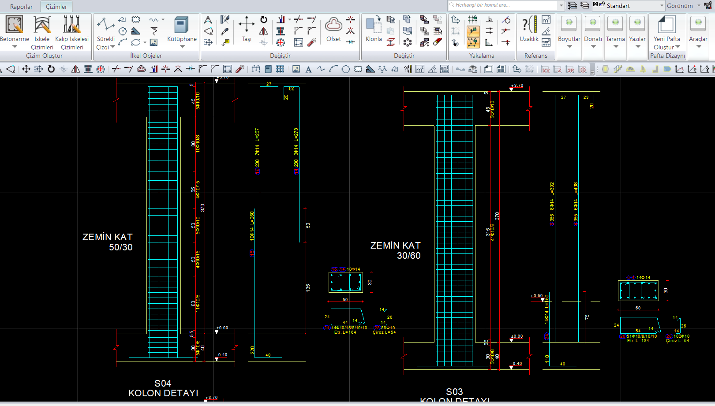Click the eye visibility icon in second toolbar
This screenshot has height=406, width=715.
point(473,69)
